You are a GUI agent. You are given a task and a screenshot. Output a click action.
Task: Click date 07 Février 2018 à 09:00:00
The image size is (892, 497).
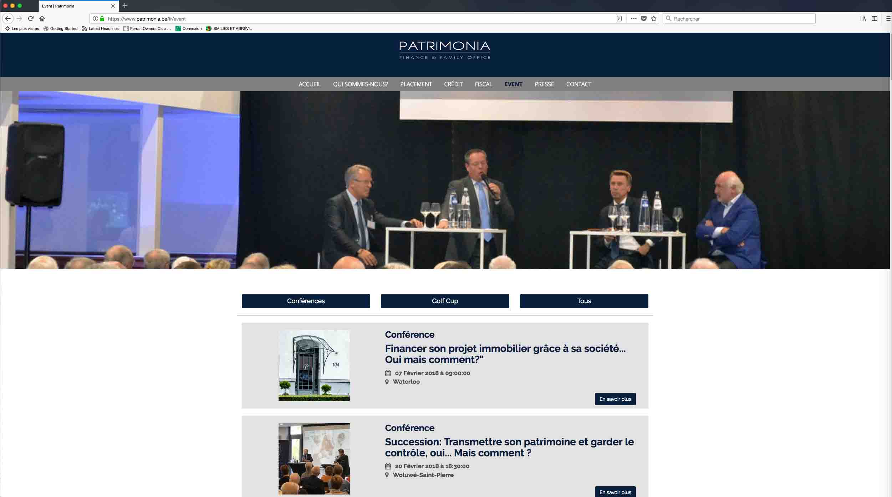point(432,373)
